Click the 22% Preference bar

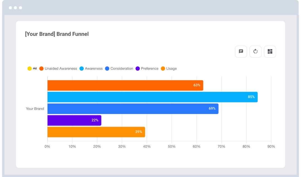tap(74, 120)
